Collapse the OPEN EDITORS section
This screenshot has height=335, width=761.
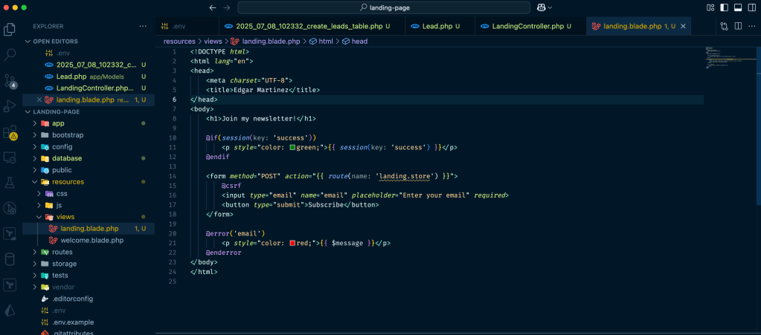(55, 42)
